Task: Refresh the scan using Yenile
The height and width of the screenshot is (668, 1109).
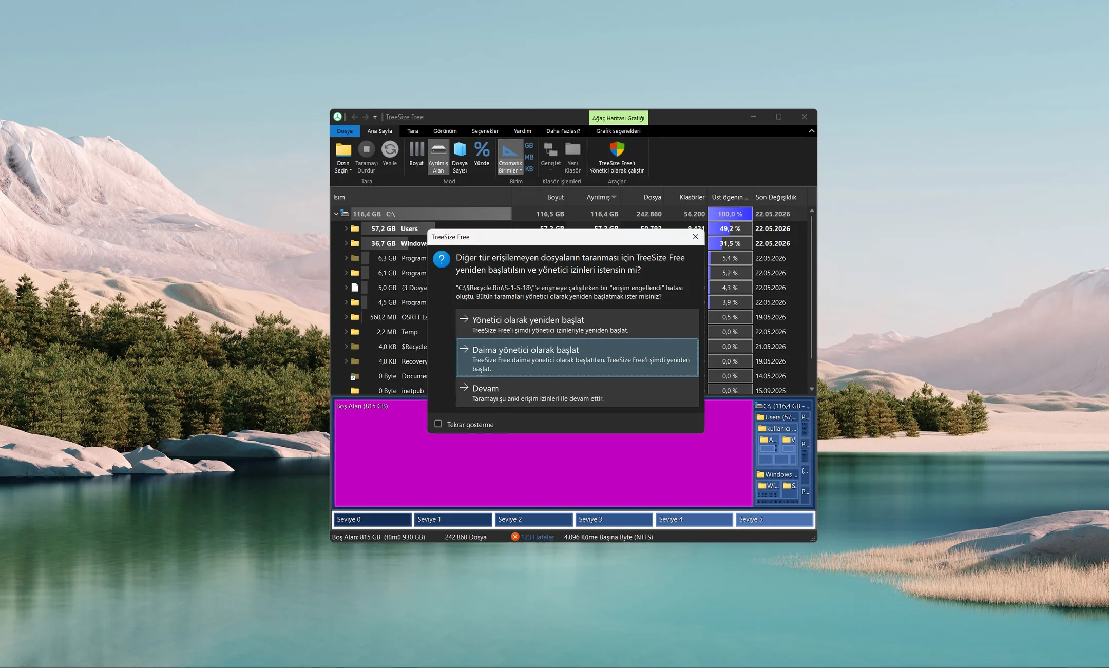Action: coord(390,154)
